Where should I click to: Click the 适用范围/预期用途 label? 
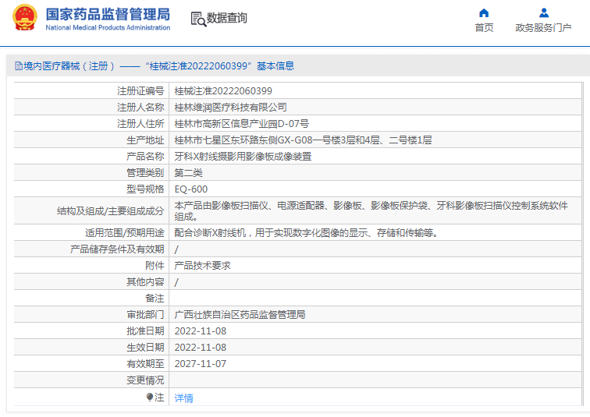(x=125, y=233)
